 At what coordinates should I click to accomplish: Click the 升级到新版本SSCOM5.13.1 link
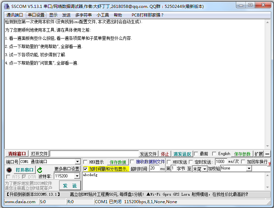(33, 194)
